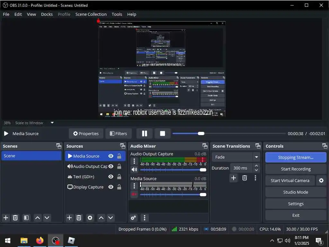This screenshot has width=329, height=247.
Task: Move source up in list
Action: coord(101,218)
